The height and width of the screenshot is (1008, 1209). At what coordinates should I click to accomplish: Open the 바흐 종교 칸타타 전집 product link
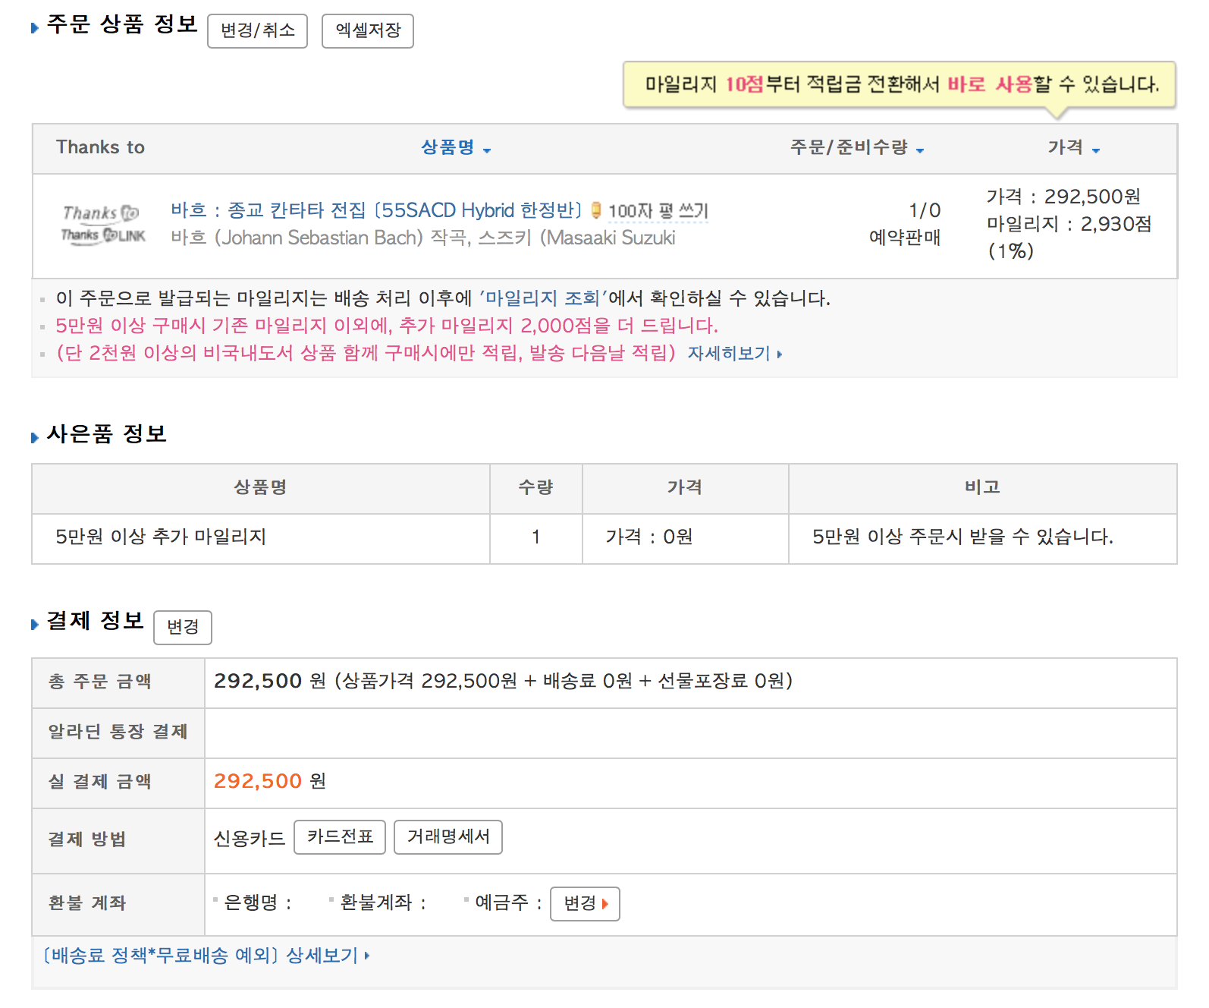click(x=375, y=210)
